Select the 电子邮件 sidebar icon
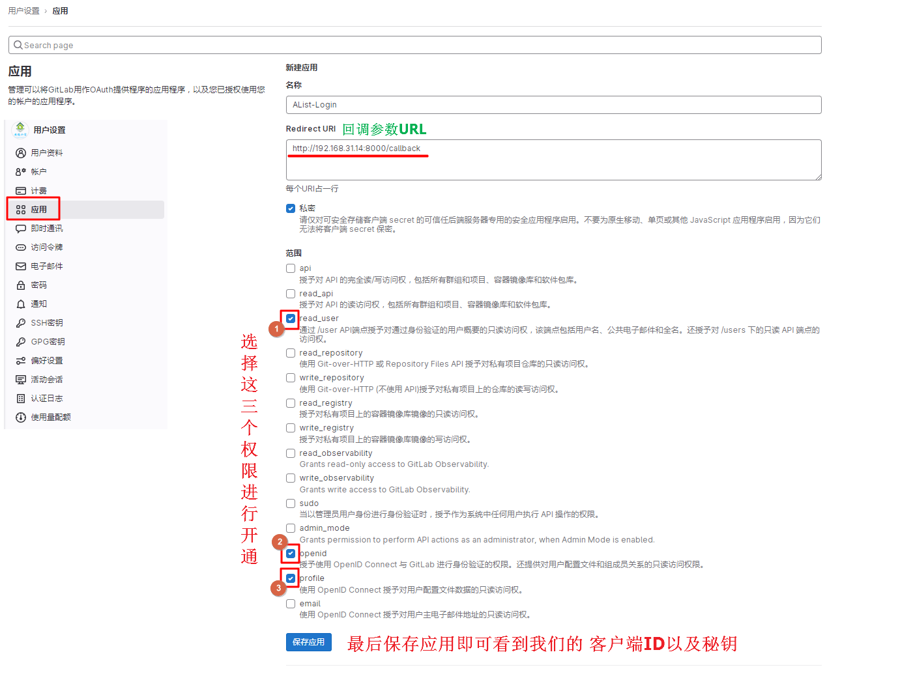 coord(46,266)
